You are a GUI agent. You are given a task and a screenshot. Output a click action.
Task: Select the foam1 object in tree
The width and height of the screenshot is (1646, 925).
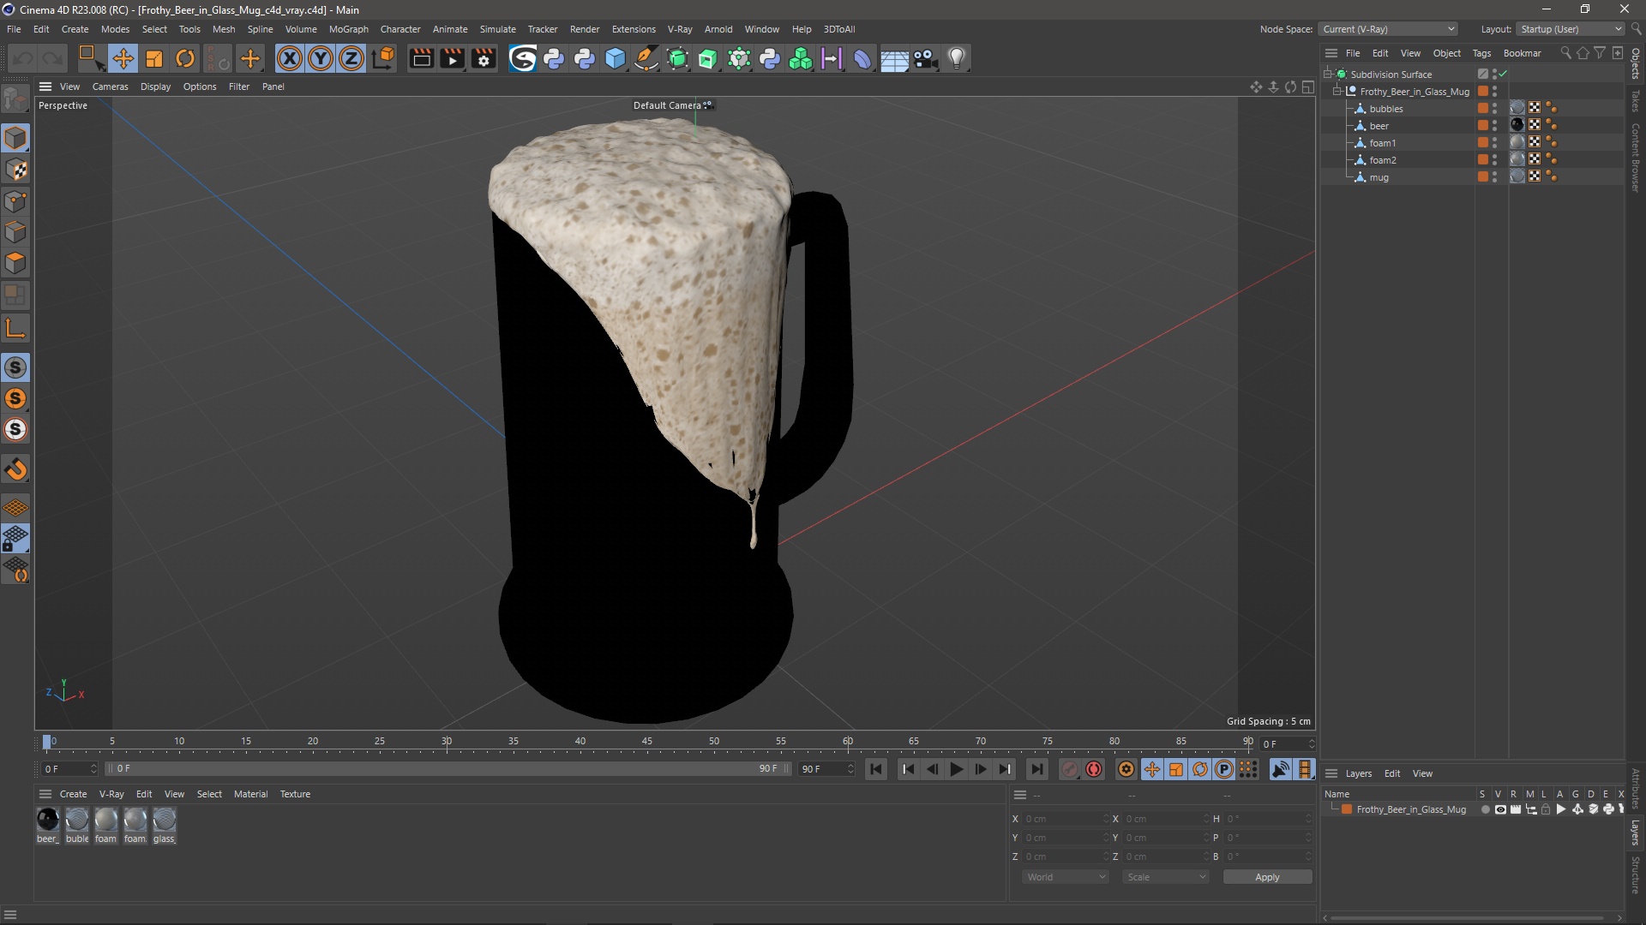click(1382, 143)
